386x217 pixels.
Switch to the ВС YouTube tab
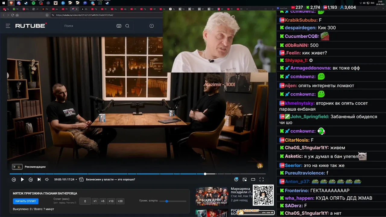pyautogui.click(x=104, y=9)
